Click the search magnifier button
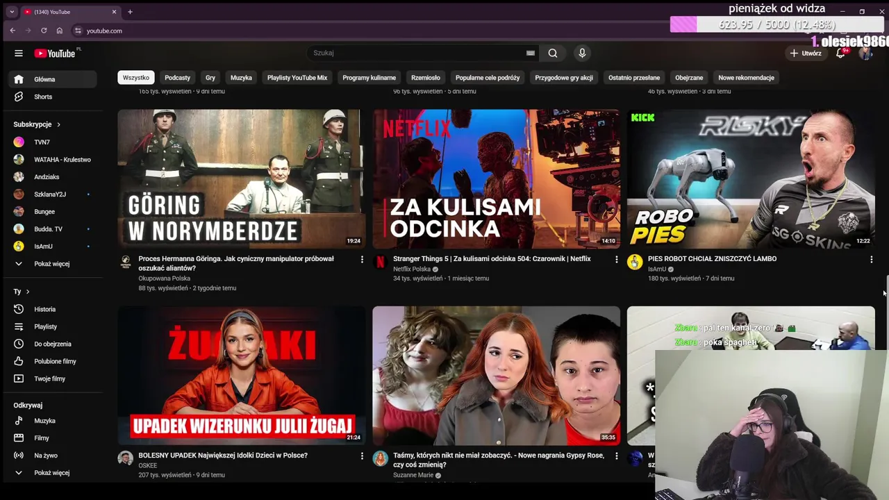The height and width of the screenshot is (500, 889). tap(553, 53)
